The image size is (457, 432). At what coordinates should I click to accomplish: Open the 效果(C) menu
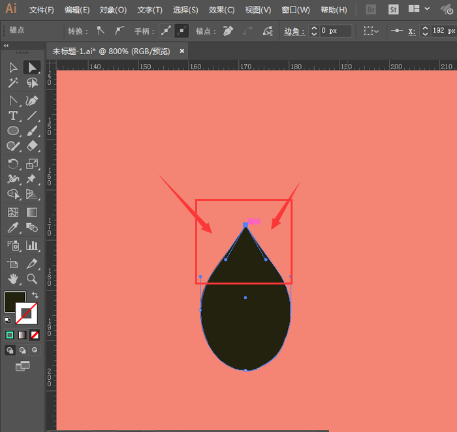tap(221, 10)
